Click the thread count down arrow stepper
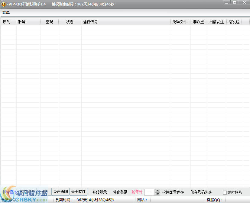 (157, 194)
